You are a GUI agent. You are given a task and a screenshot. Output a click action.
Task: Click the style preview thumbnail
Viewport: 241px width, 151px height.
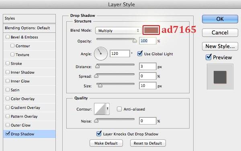pos(220,77)
